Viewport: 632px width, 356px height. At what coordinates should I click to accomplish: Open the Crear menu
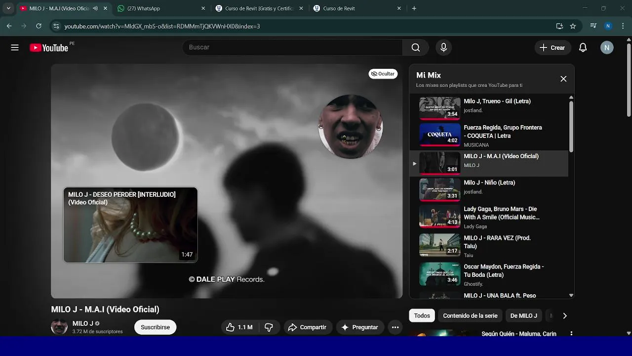click(x=553, y=47)
